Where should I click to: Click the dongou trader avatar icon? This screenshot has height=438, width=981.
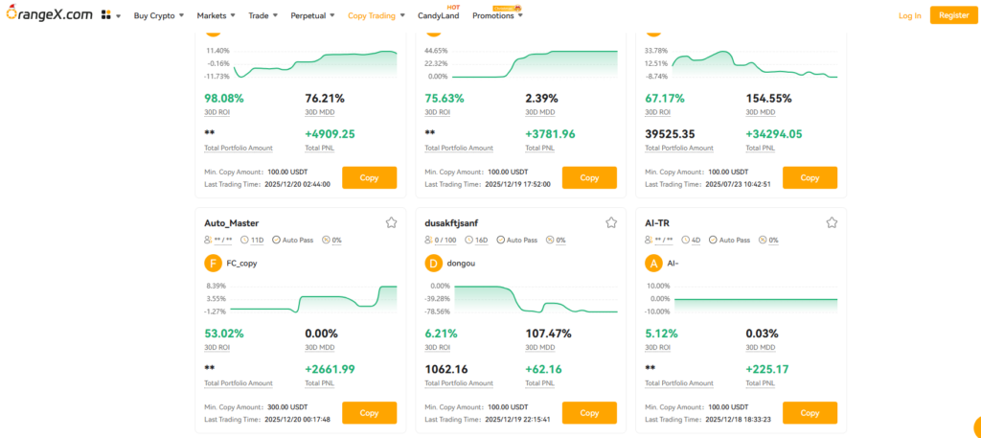click(433, 263)
